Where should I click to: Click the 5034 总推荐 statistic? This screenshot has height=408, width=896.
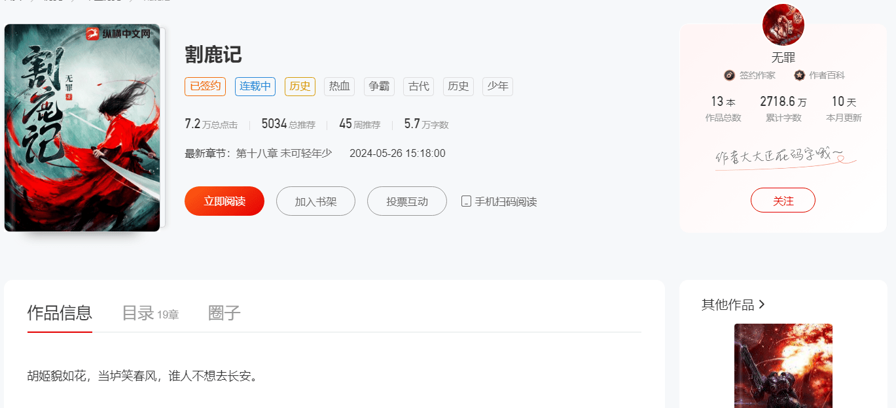288,124
